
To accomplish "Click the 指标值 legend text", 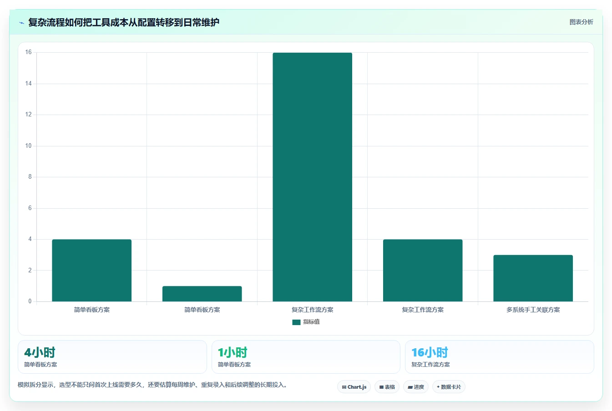I will [312, 322].
